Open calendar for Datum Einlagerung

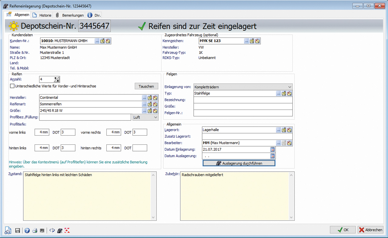tap(273, 150)
